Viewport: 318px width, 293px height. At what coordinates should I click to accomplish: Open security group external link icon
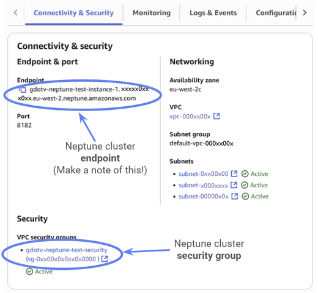tap(105, 259)
